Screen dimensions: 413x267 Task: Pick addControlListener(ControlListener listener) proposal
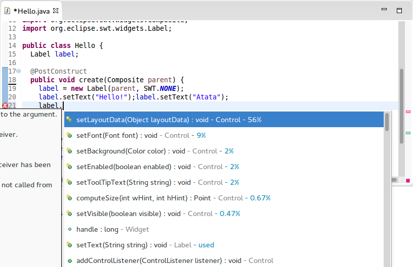(x=175, y=260)
